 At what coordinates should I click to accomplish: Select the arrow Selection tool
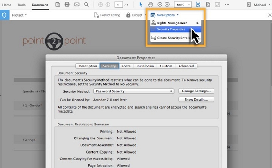click(x=141, y=5)
